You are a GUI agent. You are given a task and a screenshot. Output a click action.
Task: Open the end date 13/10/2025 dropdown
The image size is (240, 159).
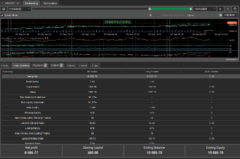click(x=205, y=9)
